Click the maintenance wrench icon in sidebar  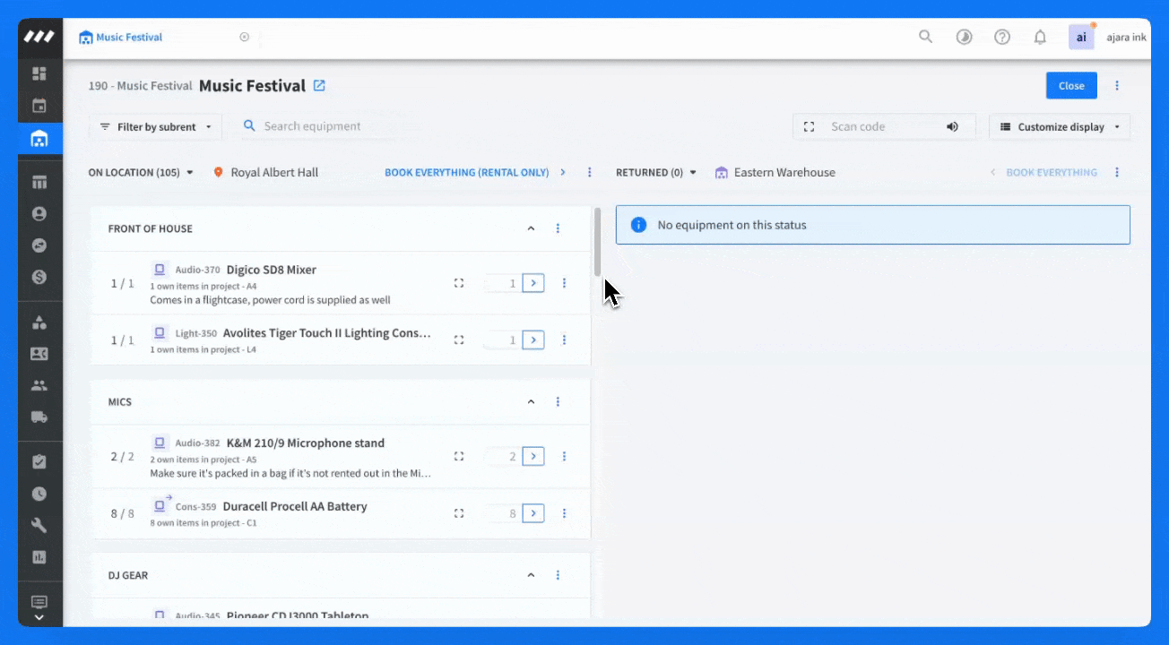(x=39, y=525)
